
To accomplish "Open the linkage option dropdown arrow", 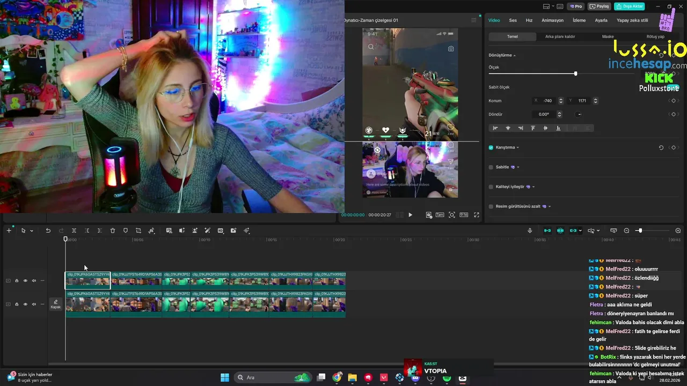I will pyautogui.click(x=581, y=231).
